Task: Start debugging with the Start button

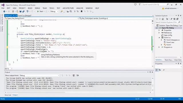Action: pyautogui.click(x=40, y=11)
